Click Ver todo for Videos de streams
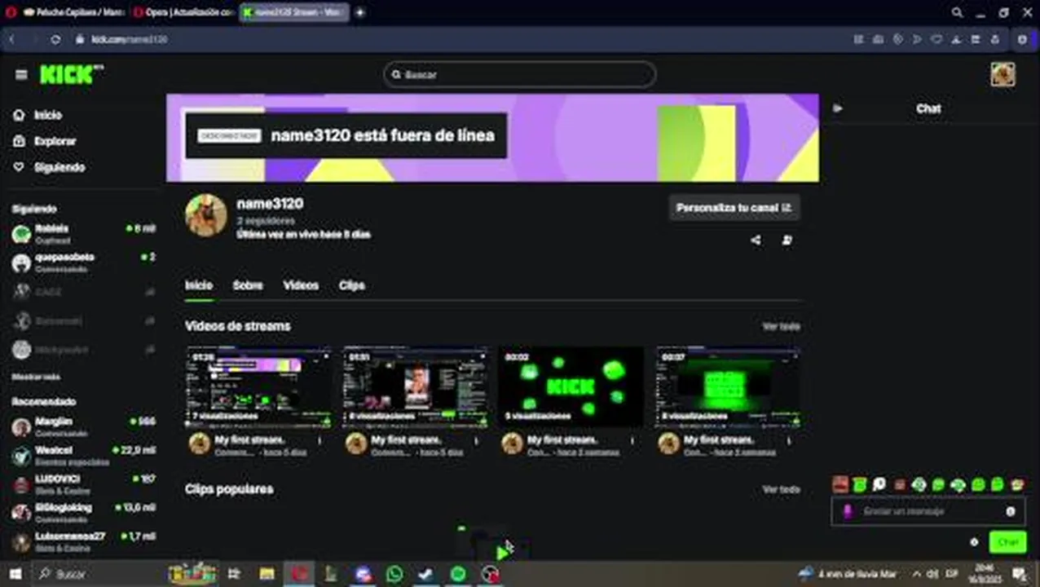Image resolution: width=1040 pixels, height=587 pixels. click(x=781, y=326)
